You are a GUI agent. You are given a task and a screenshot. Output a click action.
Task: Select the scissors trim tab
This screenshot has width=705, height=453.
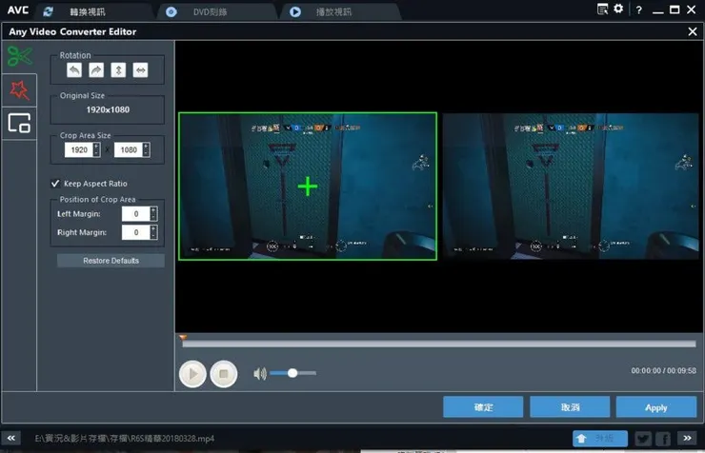tap(19, 56)
